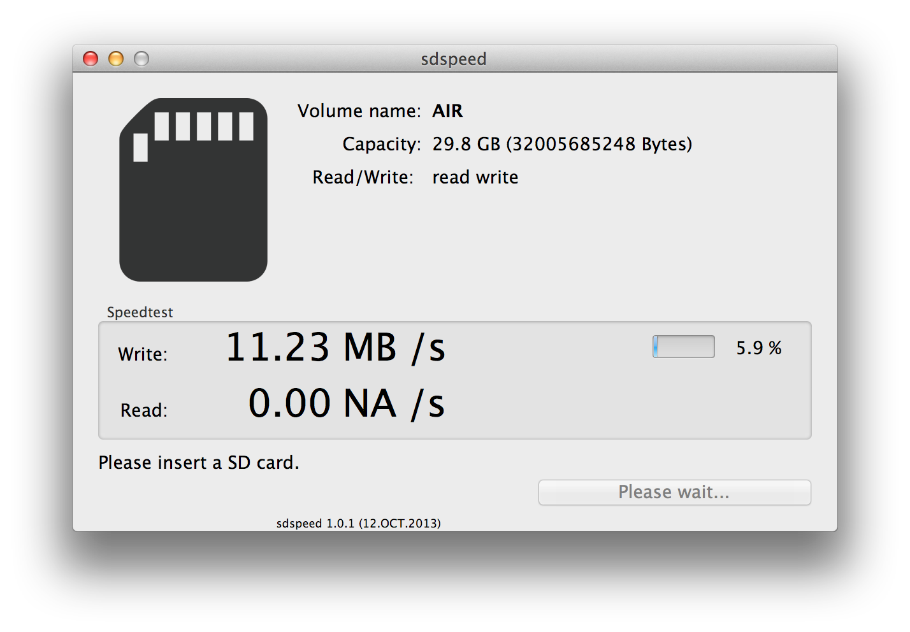The height and width of the screenshot is (632, 910).
Task: Click the Capacity label
Action: pyautogui.click(x=381, y=144)
